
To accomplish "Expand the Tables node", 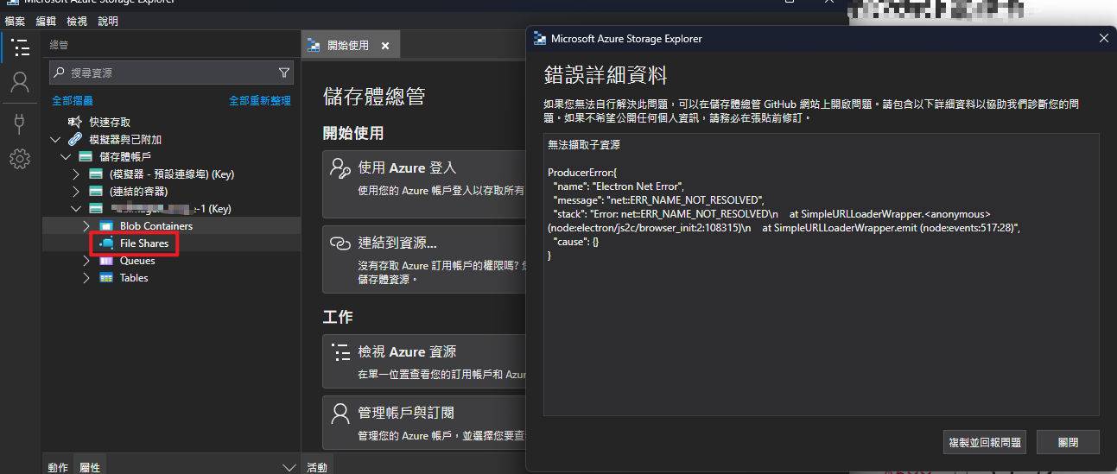I will [86, 278].
